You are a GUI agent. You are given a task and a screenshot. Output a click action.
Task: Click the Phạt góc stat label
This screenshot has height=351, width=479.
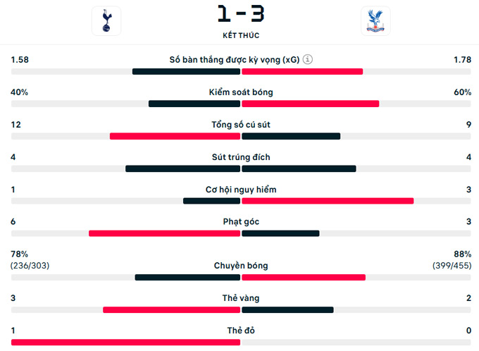coord(241,222)
